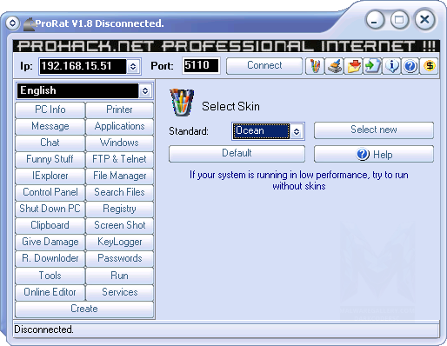Screen dimensions: 447x346
Task: Select the KeyLogger button
Action: [119, 242]
